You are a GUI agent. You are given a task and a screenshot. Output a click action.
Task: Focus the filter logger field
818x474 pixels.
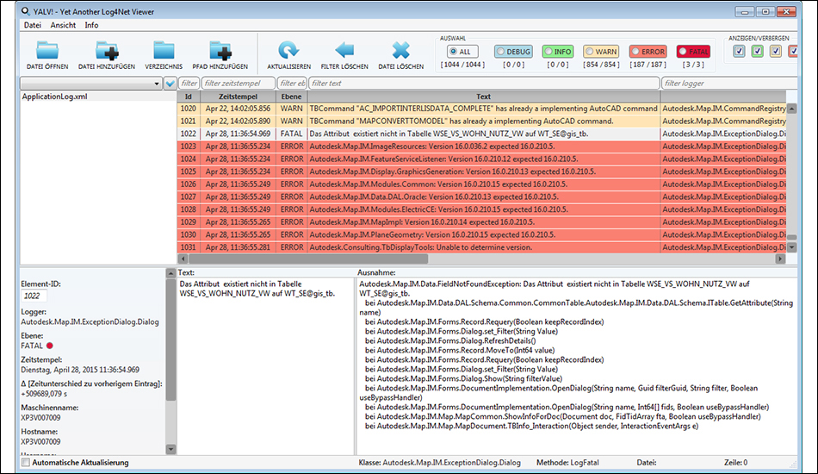click(x=728, y=83)
